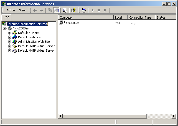Sort by Computer column header

86,17
